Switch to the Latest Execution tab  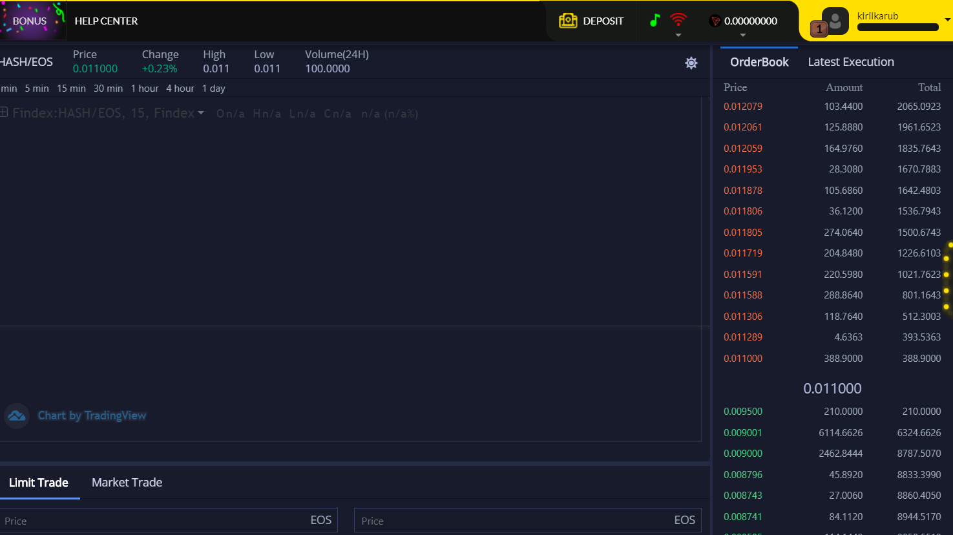point(851,62)
